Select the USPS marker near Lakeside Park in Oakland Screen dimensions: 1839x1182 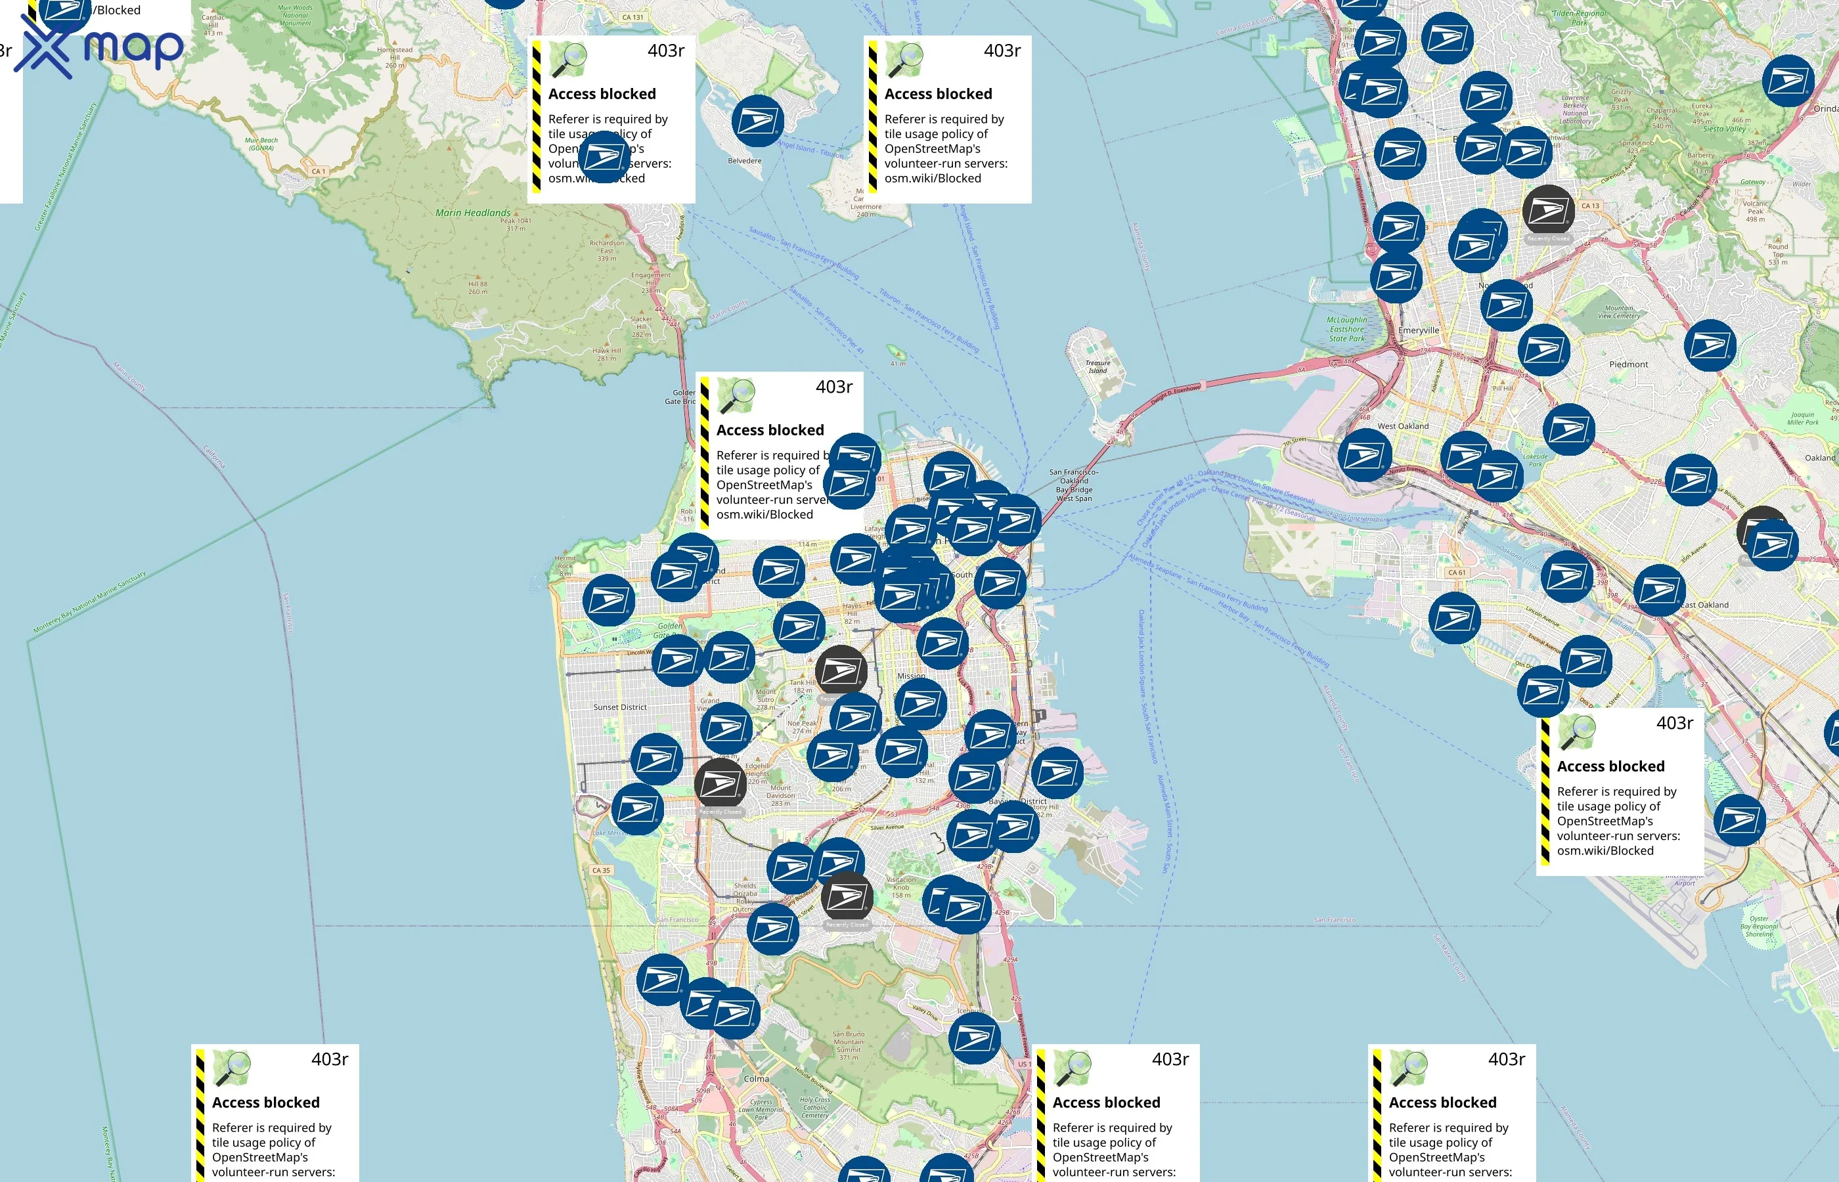(1497, 476)
